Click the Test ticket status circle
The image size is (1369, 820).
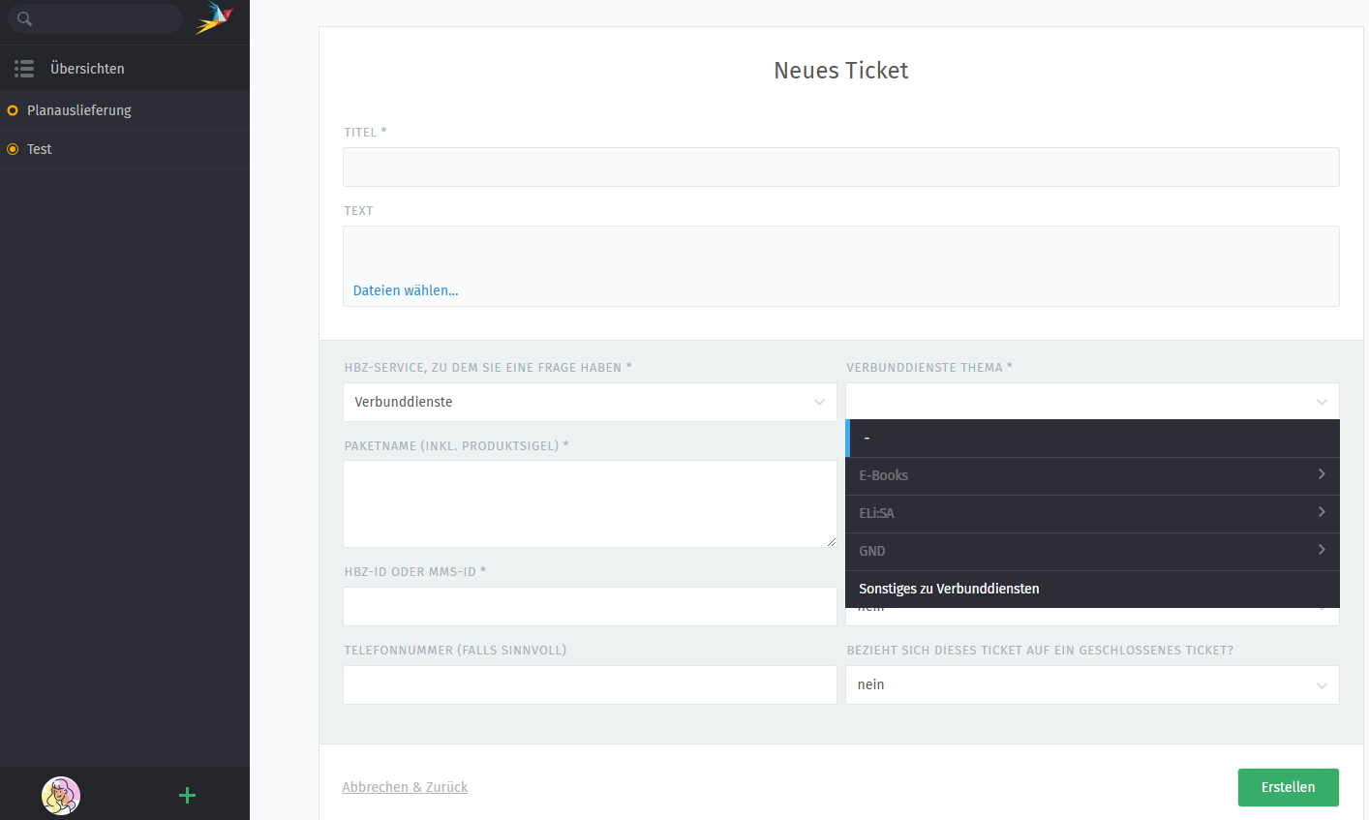[13, 149]
